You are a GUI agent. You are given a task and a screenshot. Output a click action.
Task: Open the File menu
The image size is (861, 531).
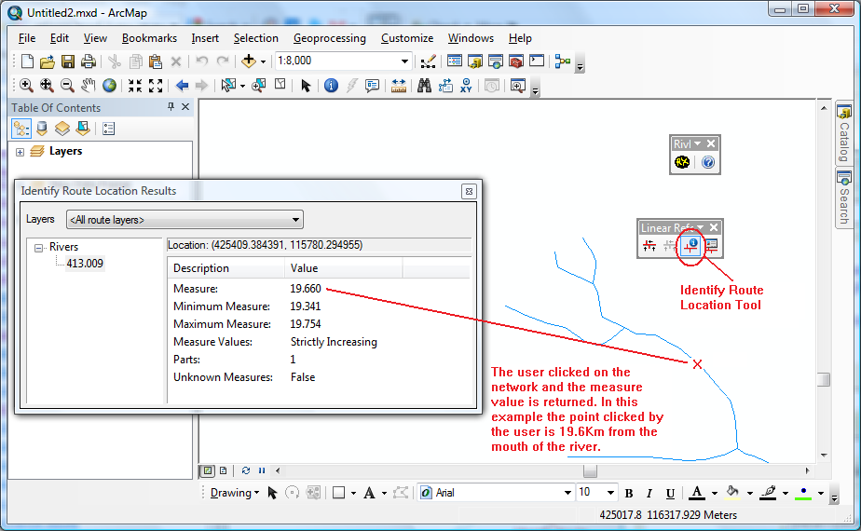tap(26, 38)
